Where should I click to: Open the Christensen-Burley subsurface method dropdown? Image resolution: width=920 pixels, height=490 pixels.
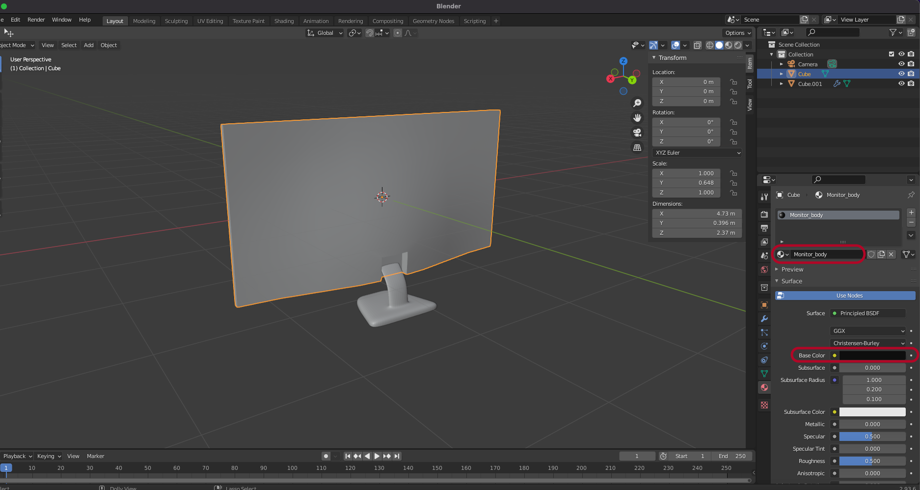coord(868,343)
